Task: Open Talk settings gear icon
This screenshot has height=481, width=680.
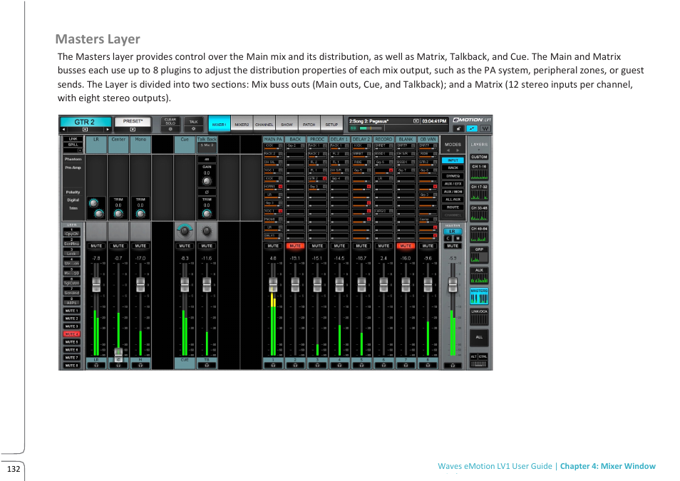Action: pos(193,129)
